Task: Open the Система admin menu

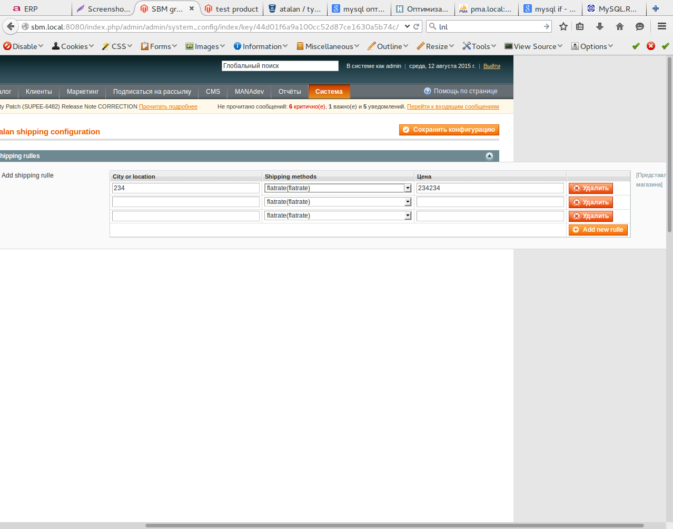Action: [x=329, y=92]
